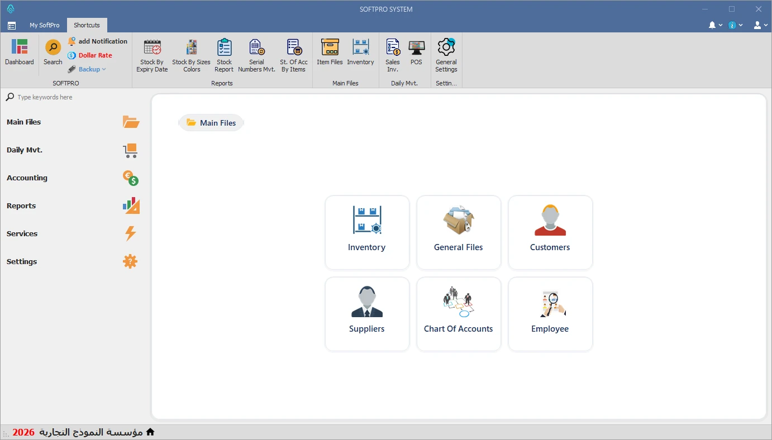Click the home icon in status bar
772x440 pixels.
click(x=150, y=432)
